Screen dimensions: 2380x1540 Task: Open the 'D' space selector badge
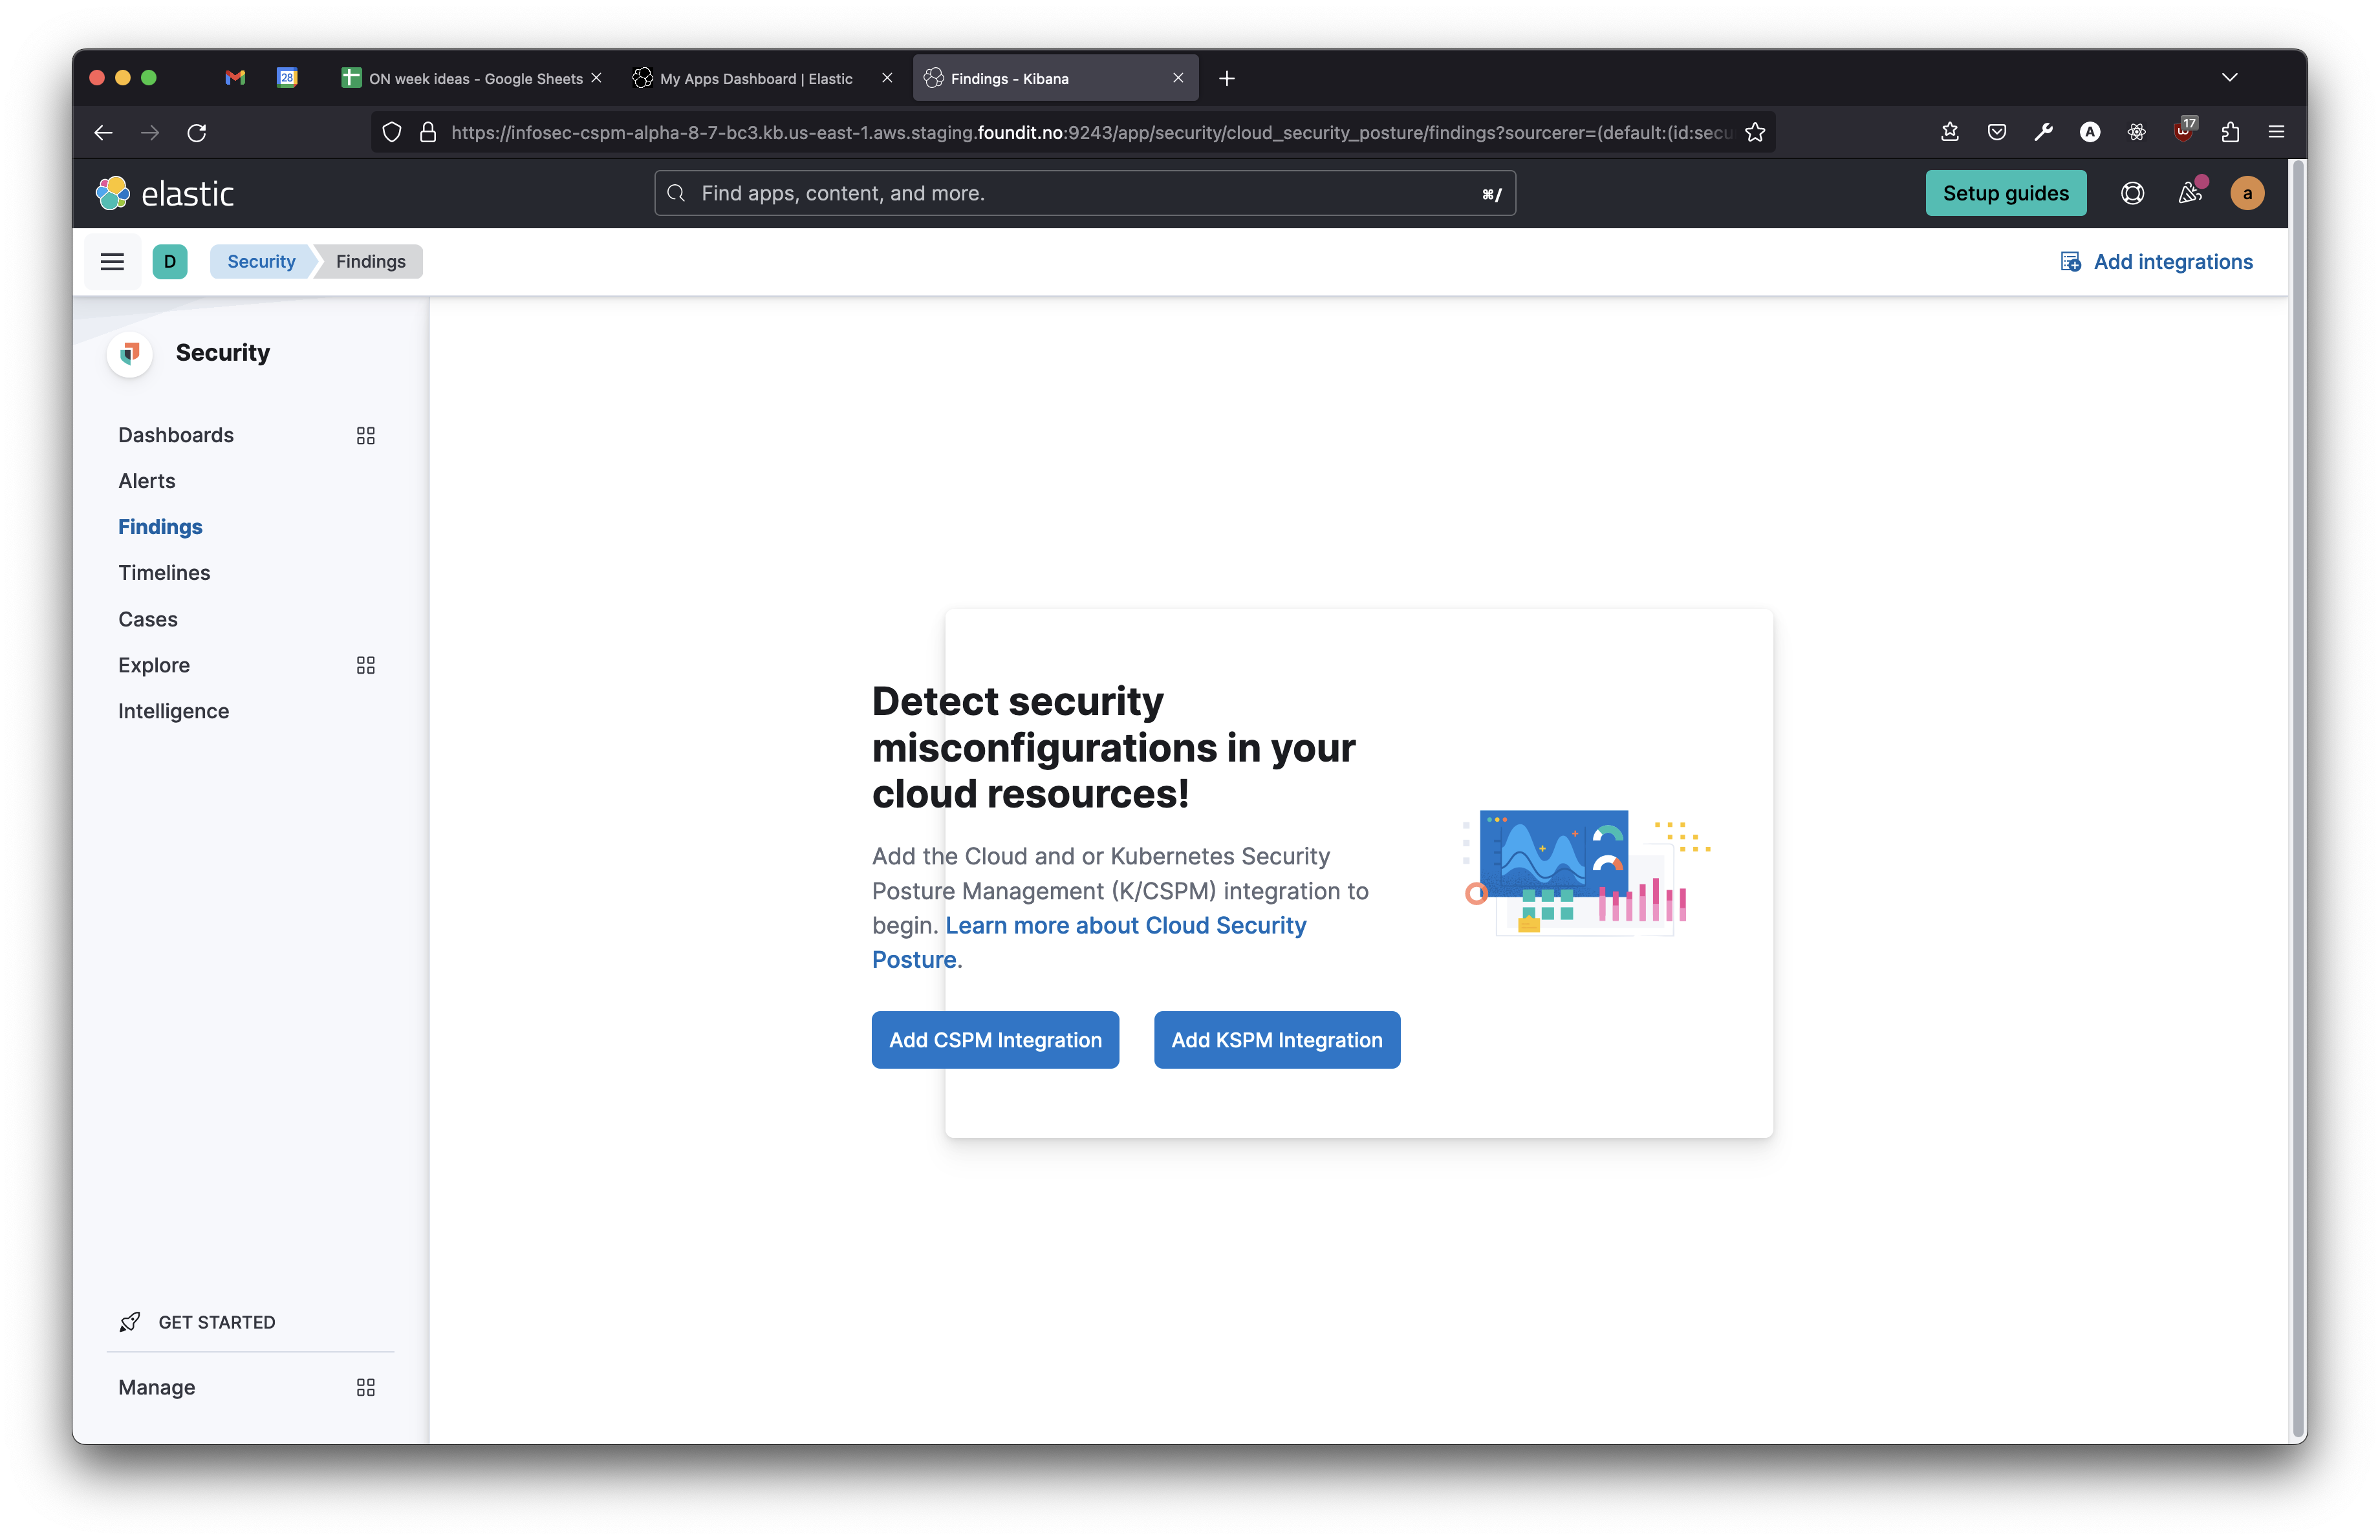coord(170,261)
